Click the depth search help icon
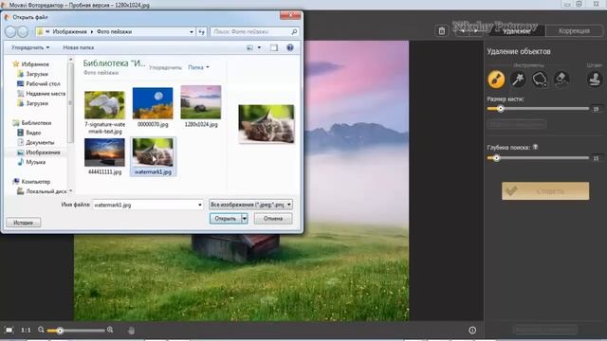 (535, 147)
